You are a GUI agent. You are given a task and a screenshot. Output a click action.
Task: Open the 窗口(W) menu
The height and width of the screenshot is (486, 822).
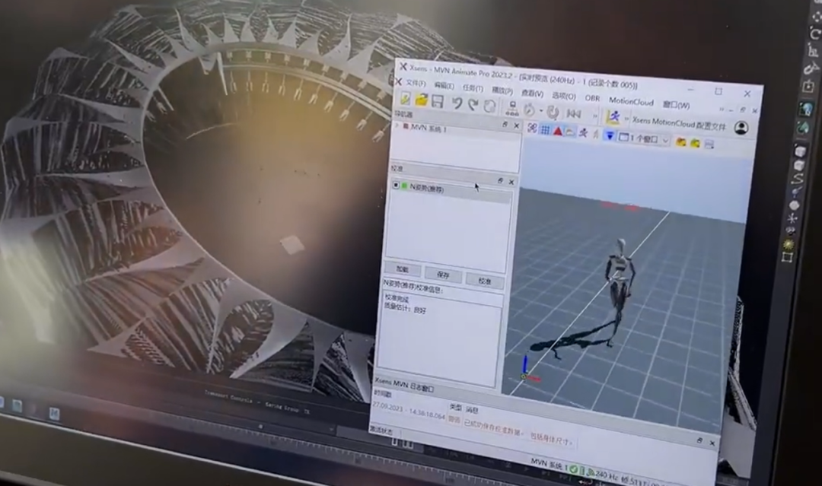point(677,105)
